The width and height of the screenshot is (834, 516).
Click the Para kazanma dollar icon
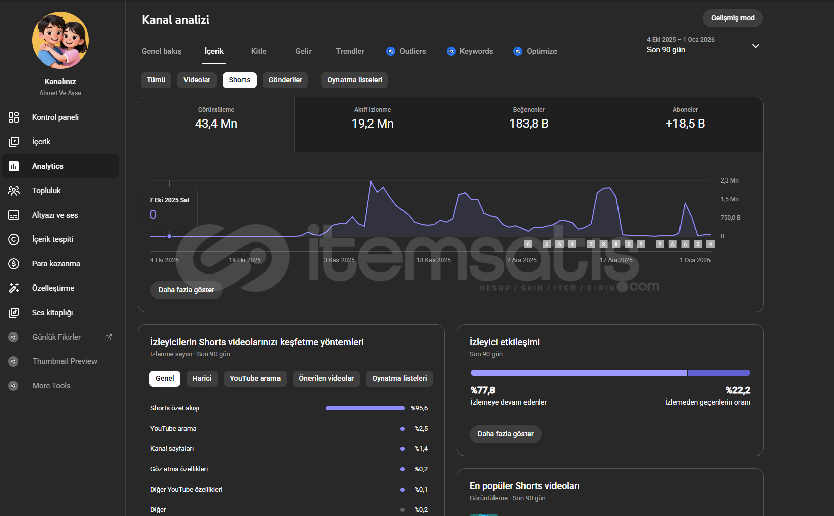pos(14,264)
